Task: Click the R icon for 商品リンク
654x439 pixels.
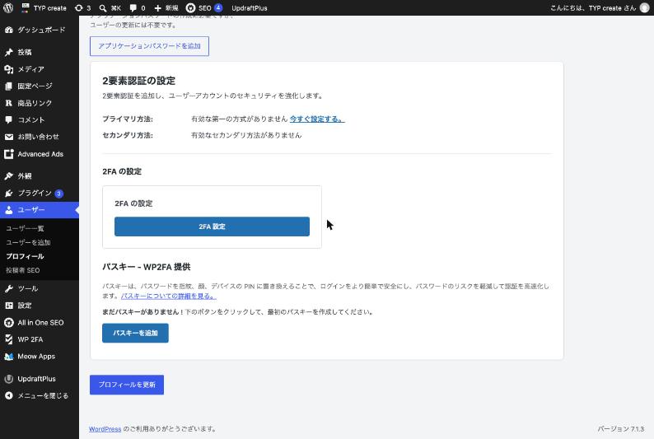Action: tap(9, 103)
